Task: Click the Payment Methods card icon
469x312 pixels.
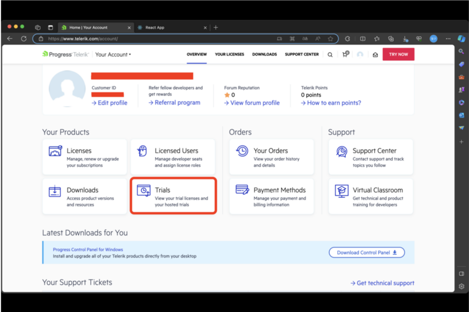Action: coord(242,190)
